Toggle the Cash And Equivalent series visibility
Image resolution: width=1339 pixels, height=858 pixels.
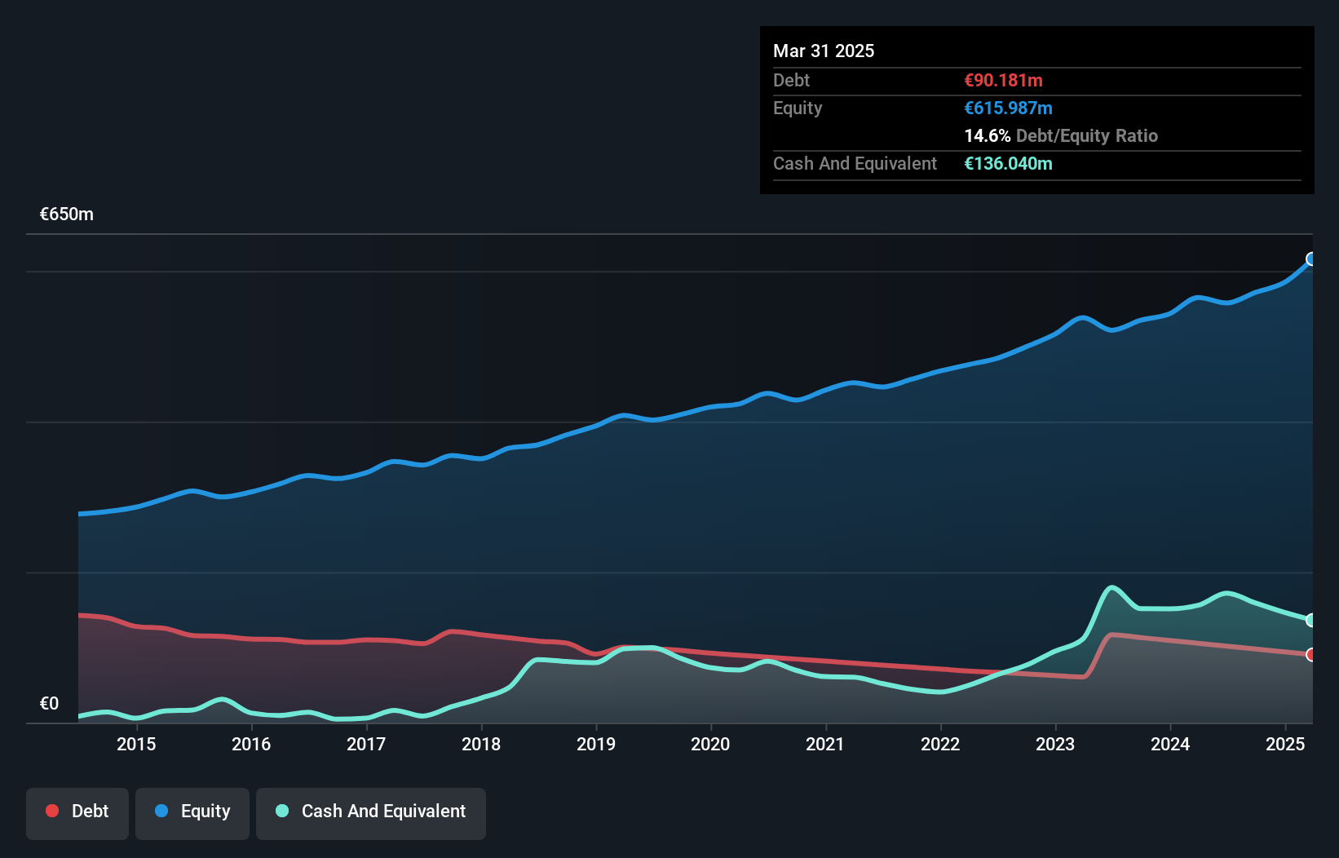pyautogui.click(x=371, y=812)
